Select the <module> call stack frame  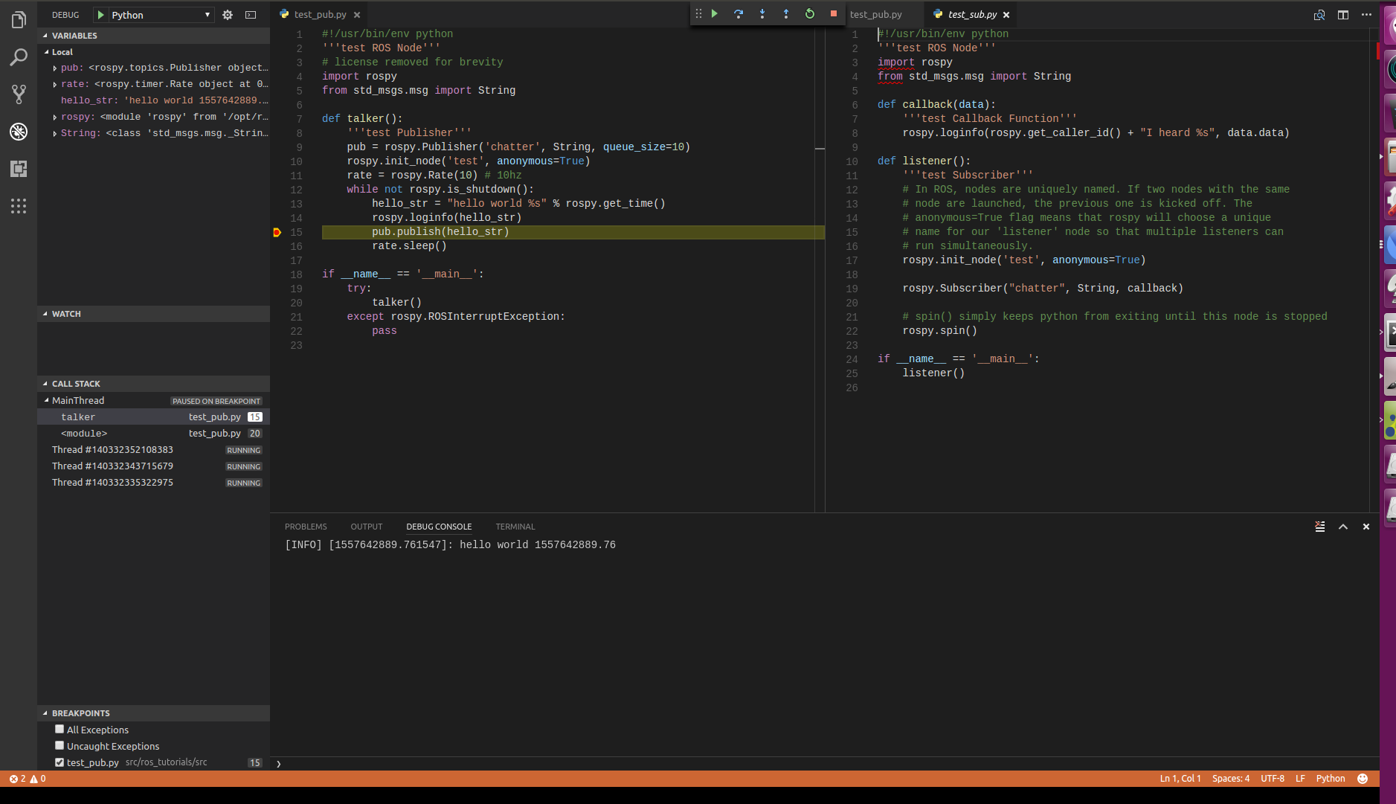pos(84,434)
